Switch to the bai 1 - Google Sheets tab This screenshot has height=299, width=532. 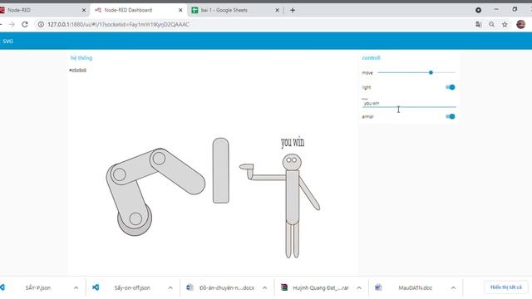[x=234, y=10]
